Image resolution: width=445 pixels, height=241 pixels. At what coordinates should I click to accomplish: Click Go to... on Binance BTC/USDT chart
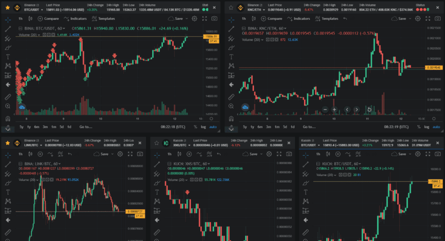[86, 127]
